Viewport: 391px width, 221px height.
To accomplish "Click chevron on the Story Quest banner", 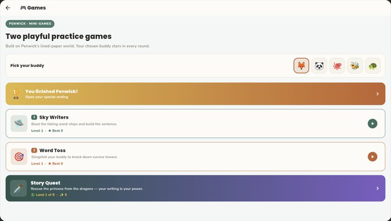I will tap(377, 188).
